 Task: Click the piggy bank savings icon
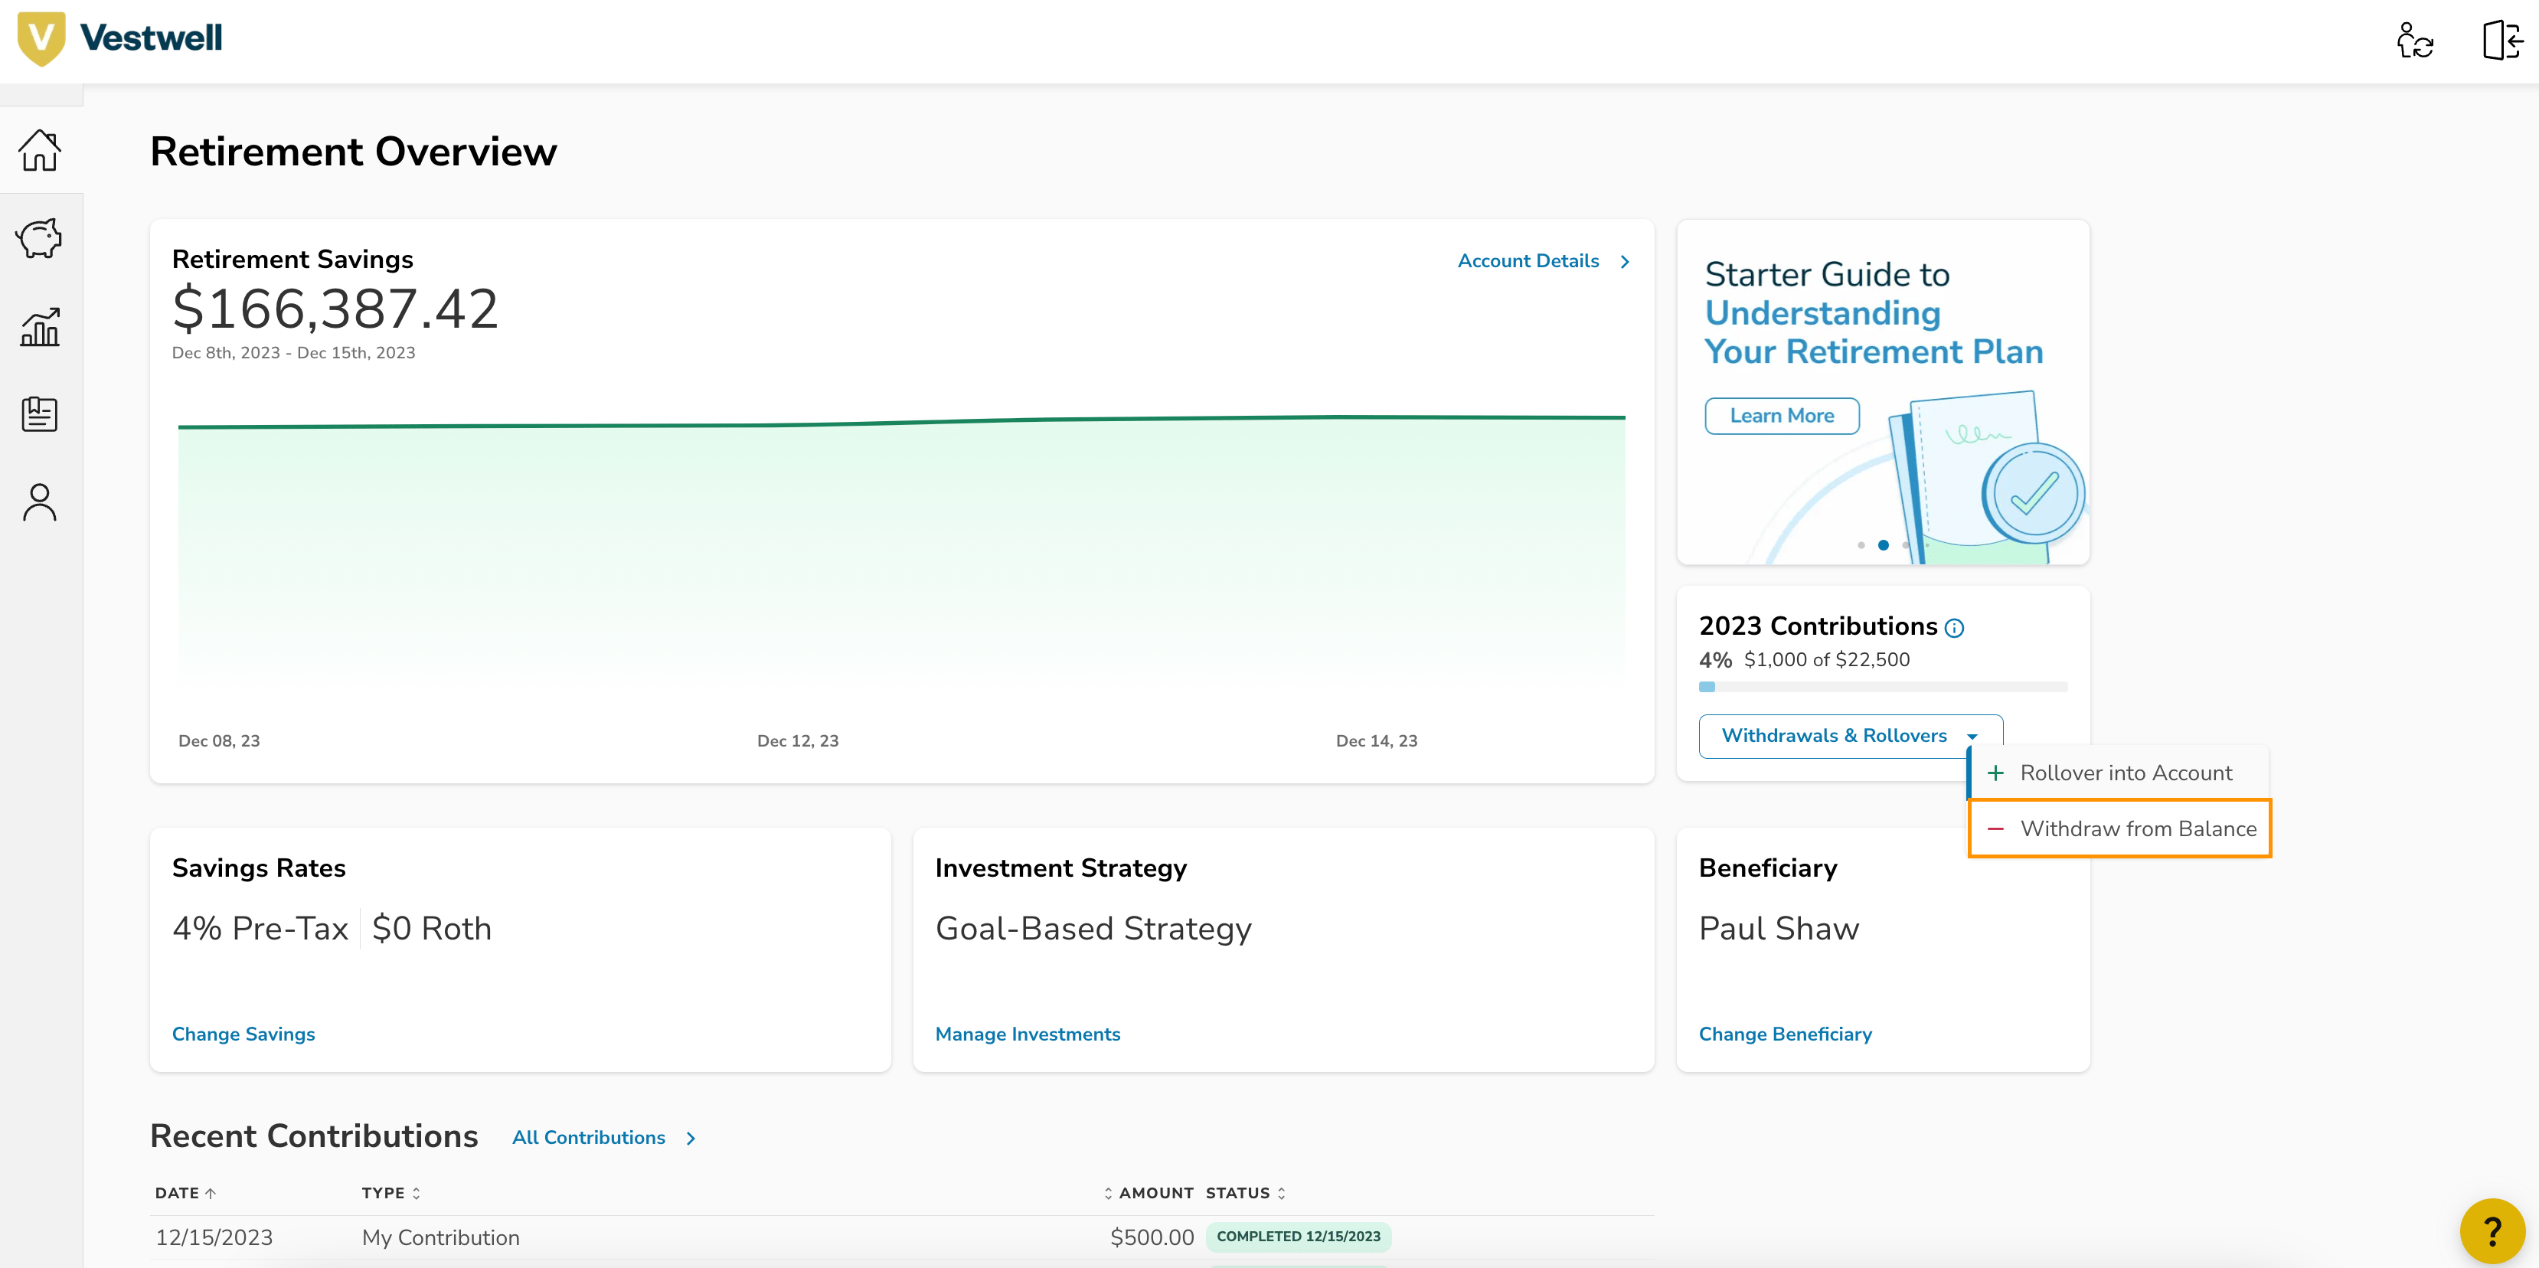[39, 237]
